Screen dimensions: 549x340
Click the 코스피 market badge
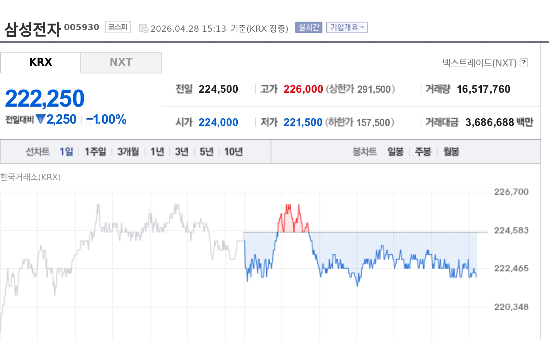(x=118, y=27)
